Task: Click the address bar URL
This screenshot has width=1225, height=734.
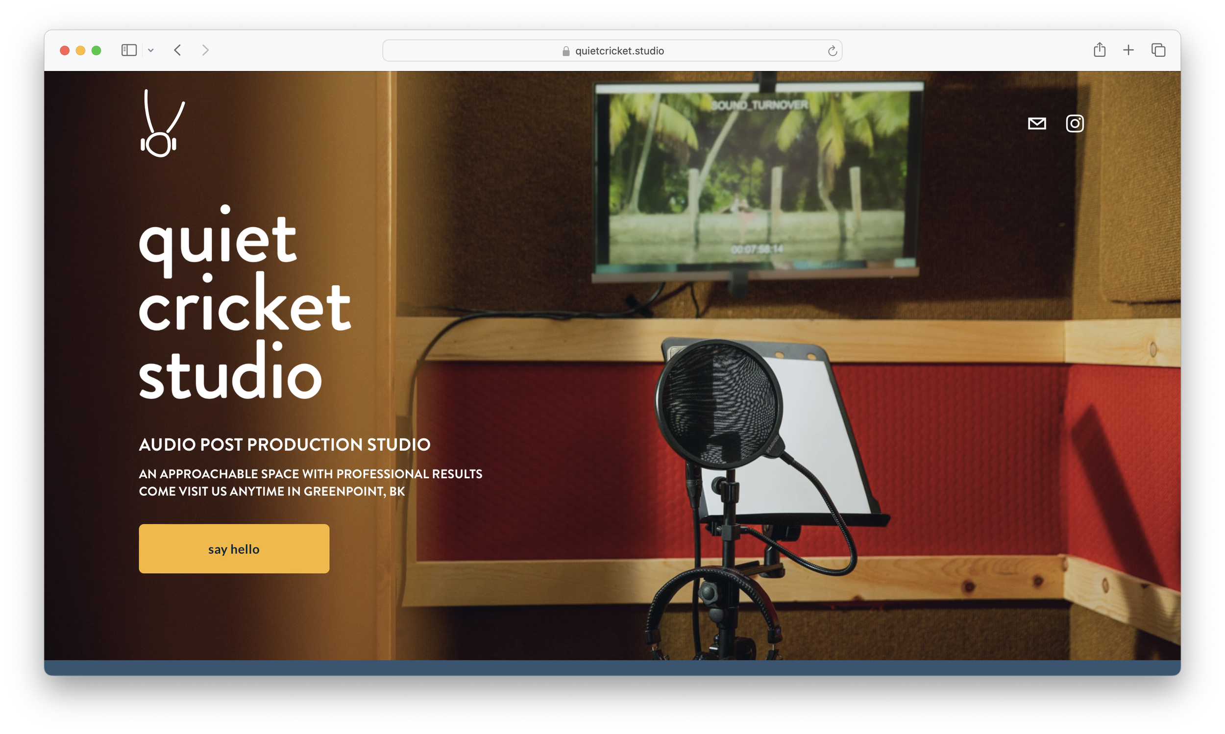Action: [619, 50]
